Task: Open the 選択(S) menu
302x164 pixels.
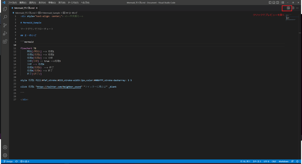Action: tap(32, 3)
